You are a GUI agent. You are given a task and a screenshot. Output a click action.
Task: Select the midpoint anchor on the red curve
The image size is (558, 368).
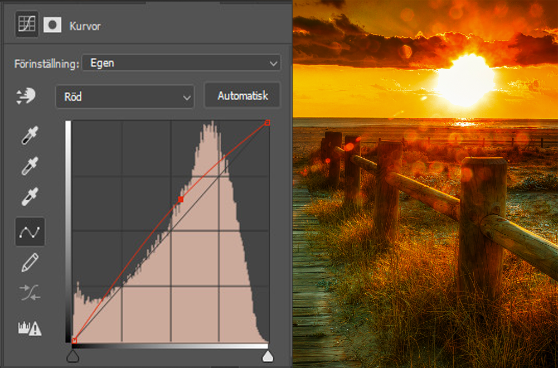[x=181, y=198]
